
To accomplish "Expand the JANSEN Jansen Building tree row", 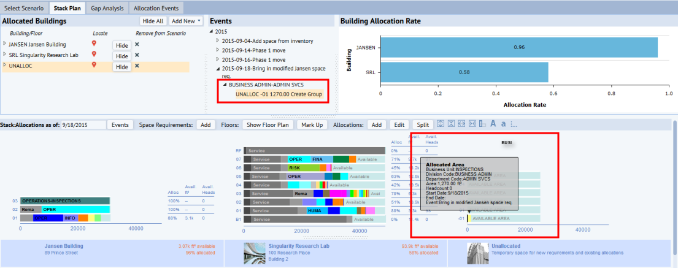I will [5, 44].
